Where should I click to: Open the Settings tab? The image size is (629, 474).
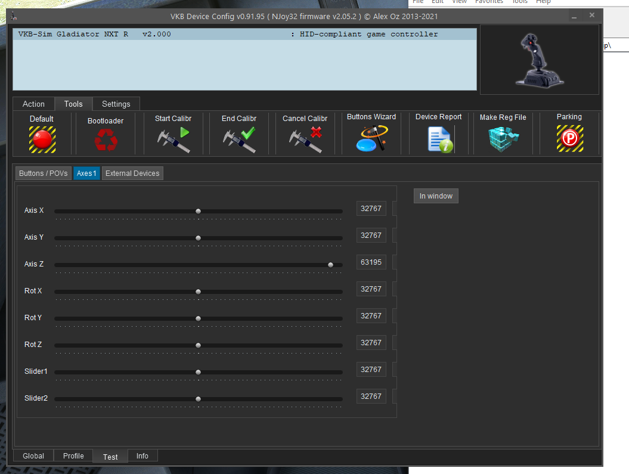tap(116, 104)
